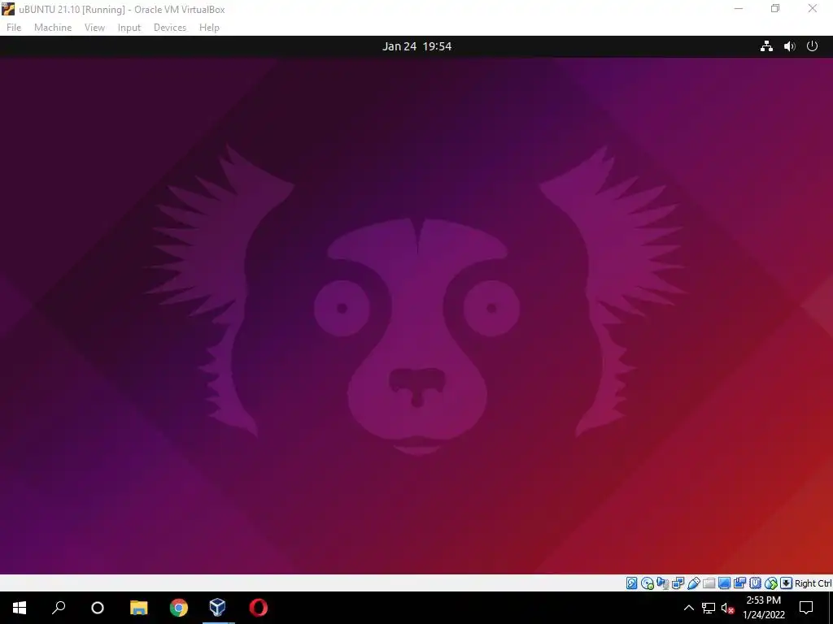Open the Windows notification center icon
Screen dimensions: 833x624
(x=806, y=608)
